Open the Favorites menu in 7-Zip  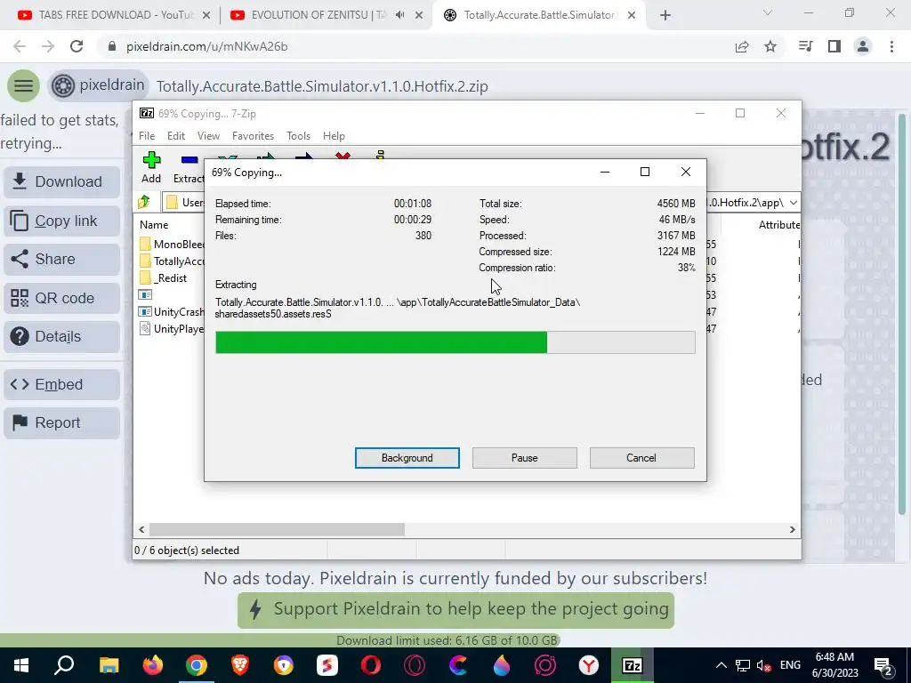253,136
